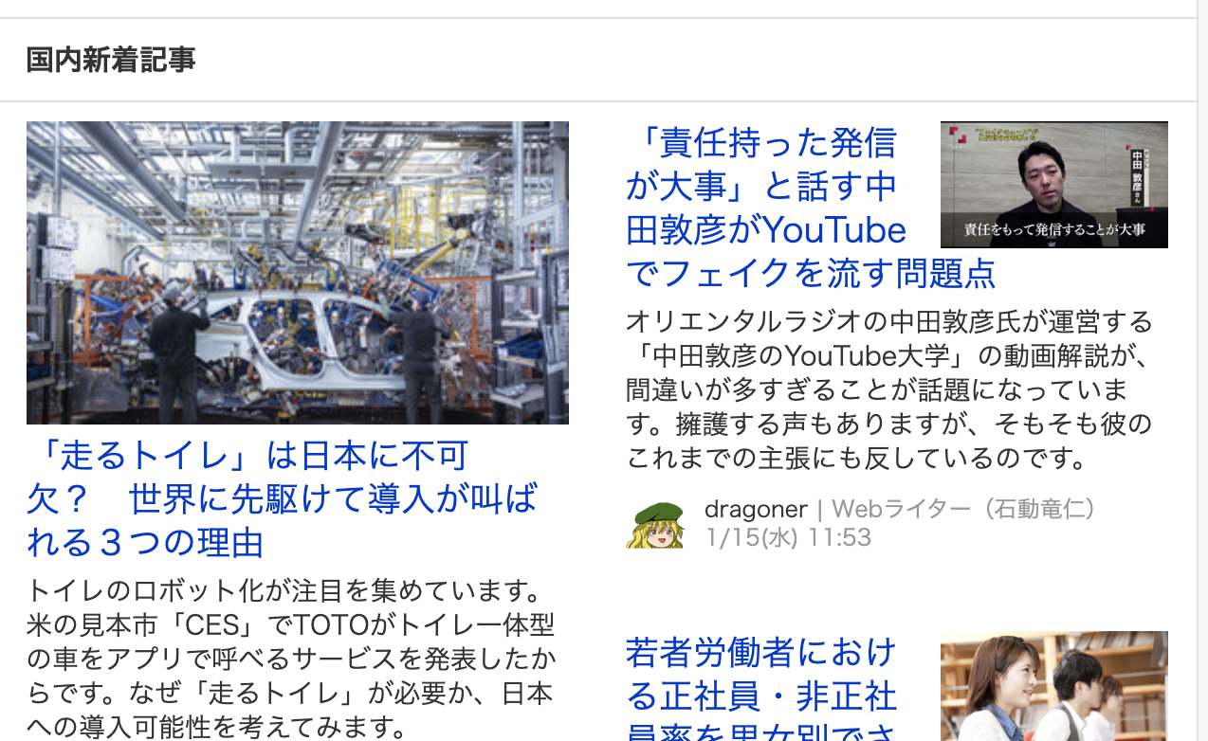
Task: Click the 1/15(水) 11:53 timestamp
Action: pyautogui.click(x=788, y=537)
